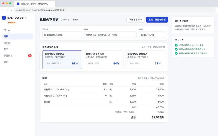
Task: Click the browser back arrow
Action: [3, 10]
